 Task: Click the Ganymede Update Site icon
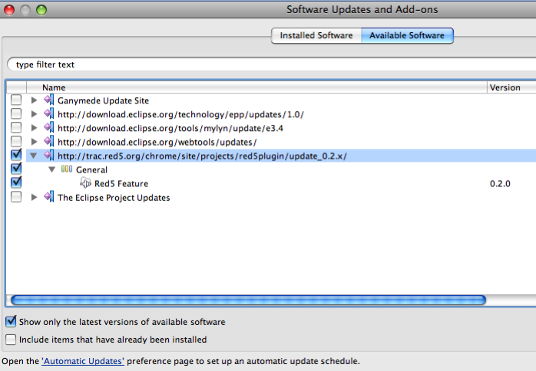(x=49, y=100)
